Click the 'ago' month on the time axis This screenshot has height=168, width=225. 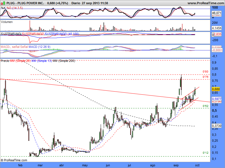[153, 165]
